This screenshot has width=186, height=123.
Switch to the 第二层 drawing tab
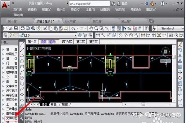point(80,42)
